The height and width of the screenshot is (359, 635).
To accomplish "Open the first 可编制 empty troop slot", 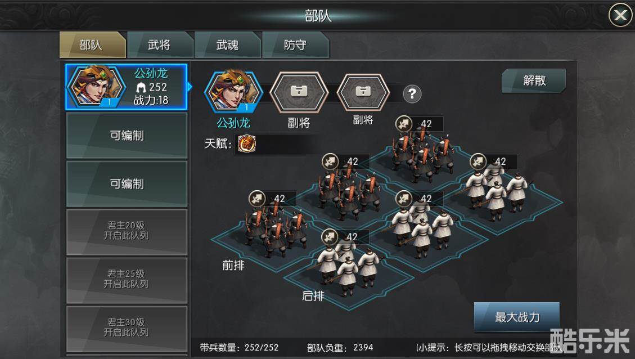I will [x=127, y=136].
